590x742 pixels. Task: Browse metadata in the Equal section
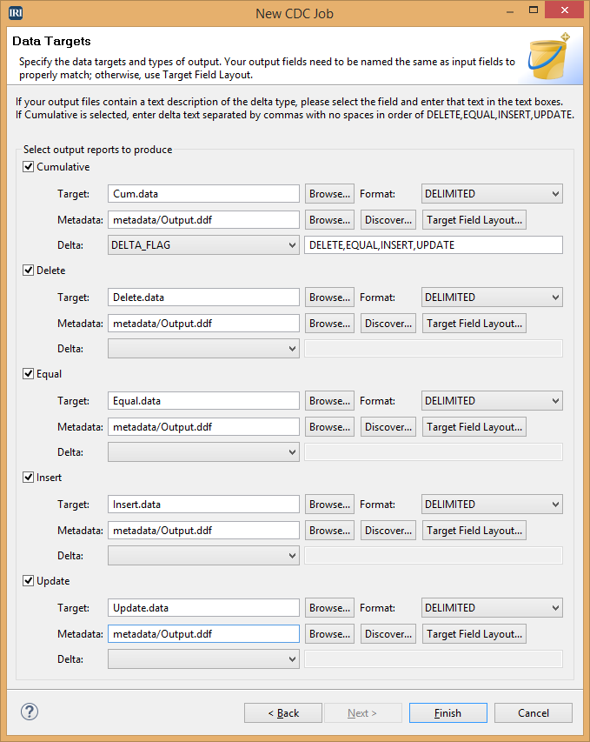[x=329, y=427]
